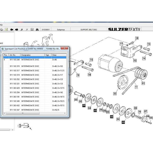The width and height of the screenshot is (153, 153).
Task: Click the binoculars search icon
Action: (x=37, y=30)
